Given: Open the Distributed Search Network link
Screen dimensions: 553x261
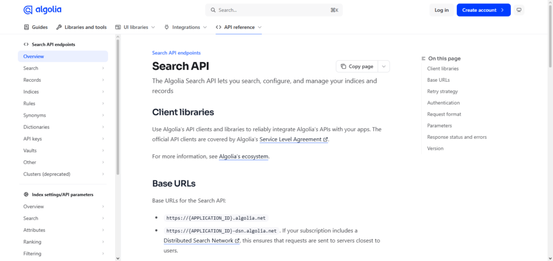Looking at the screenshot, I should coord(201,241).
